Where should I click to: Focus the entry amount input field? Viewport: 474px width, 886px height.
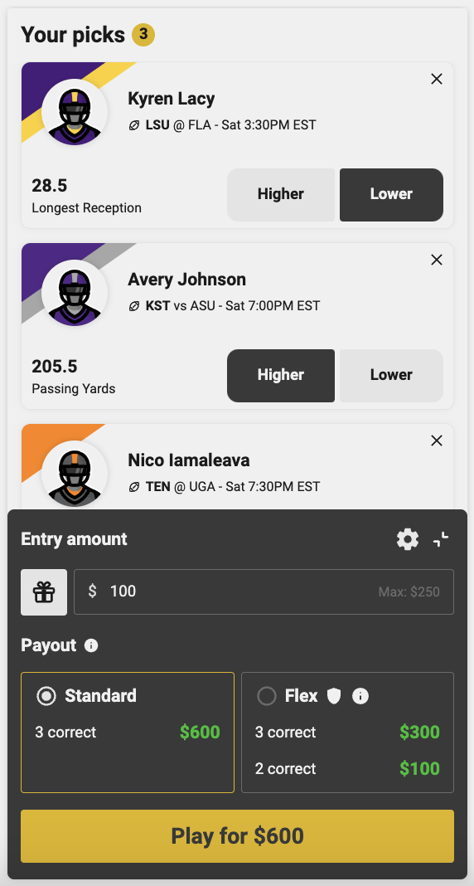click(264, 592)
